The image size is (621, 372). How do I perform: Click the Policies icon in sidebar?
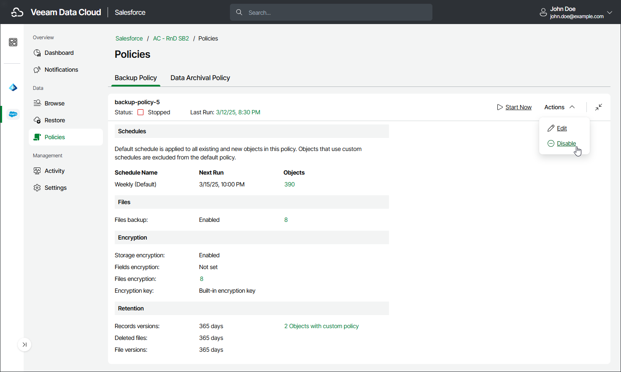pos(37,137)
